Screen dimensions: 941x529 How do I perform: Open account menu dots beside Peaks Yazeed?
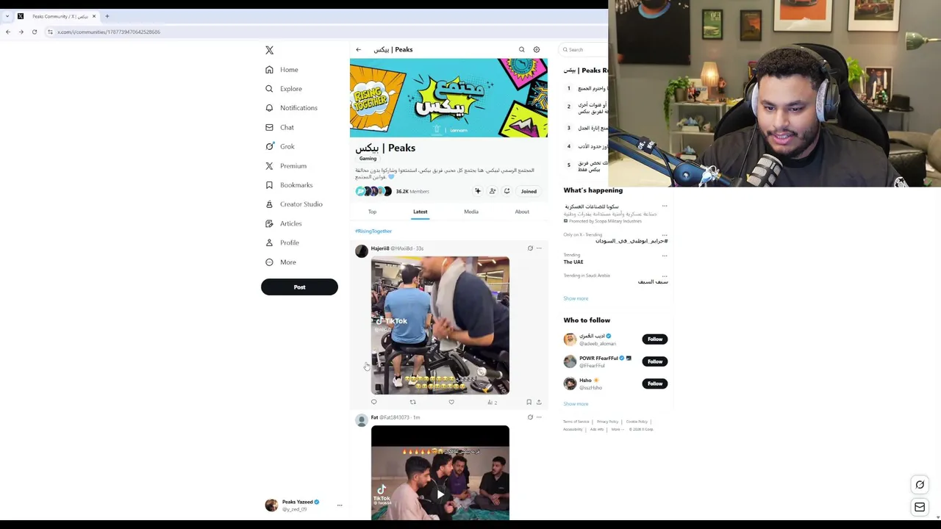[x=340, y=505]
